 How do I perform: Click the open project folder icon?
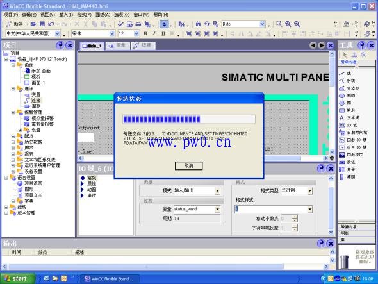point(33,24)
